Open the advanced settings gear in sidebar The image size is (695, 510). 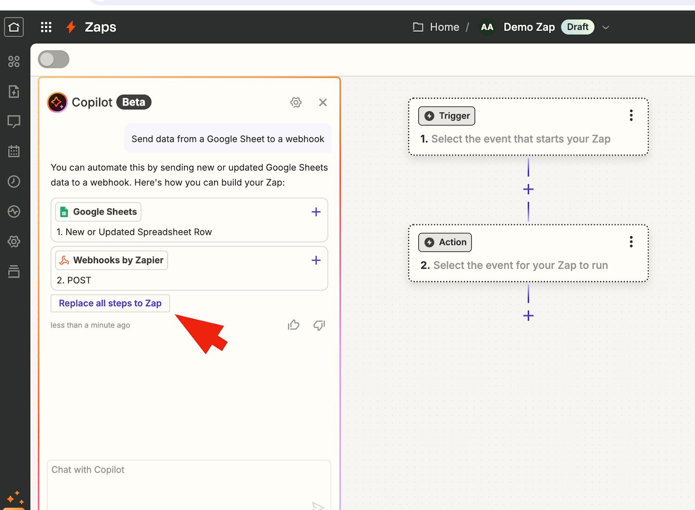[14, 242]
